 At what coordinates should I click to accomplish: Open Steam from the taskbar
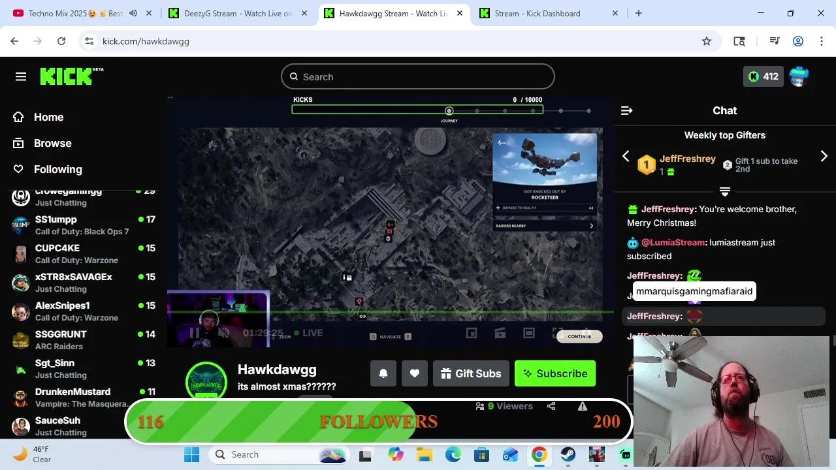[x=568, y=454]
